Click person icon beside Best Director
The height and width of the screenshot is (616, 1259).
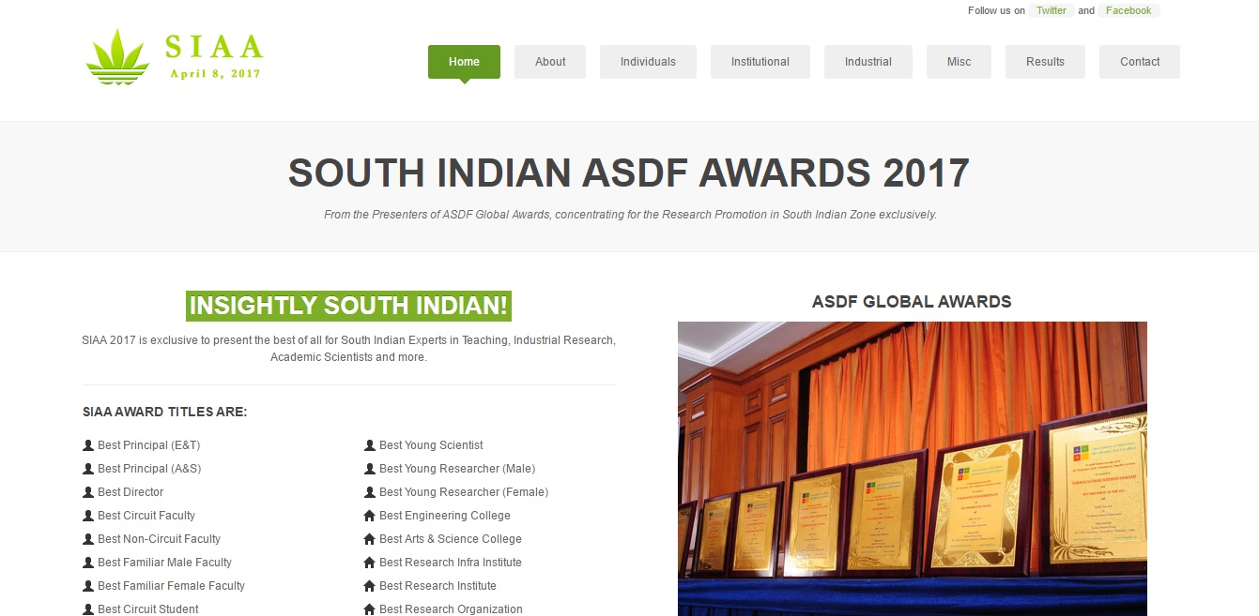[88, 492]
